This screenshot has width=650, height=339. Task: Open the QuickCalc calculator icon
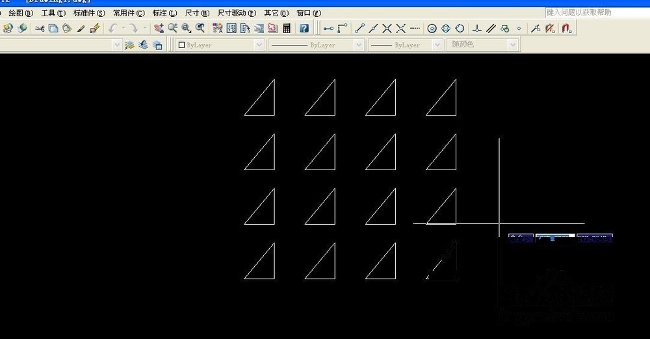click(x=287, y=28)
